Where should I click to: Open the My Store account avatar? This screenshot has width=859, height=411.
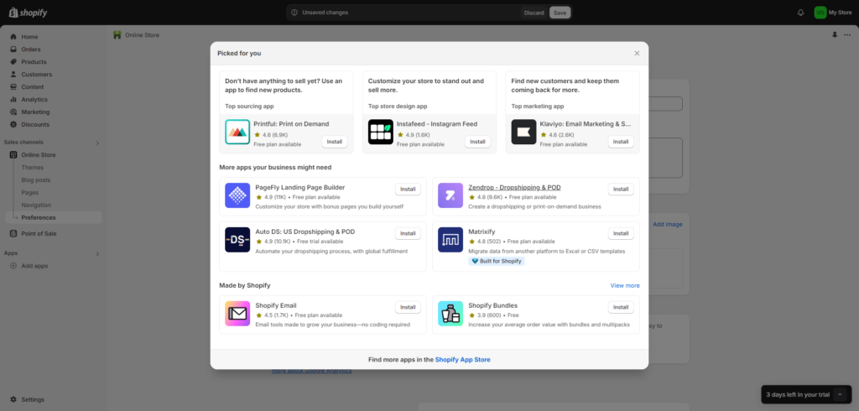(820, 13)
